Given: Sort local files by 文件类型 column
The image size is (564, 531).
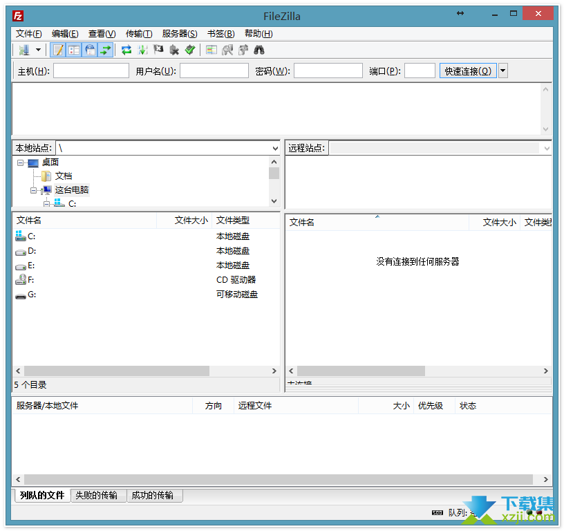Looking at the screenshot, I should pos(246,221).
